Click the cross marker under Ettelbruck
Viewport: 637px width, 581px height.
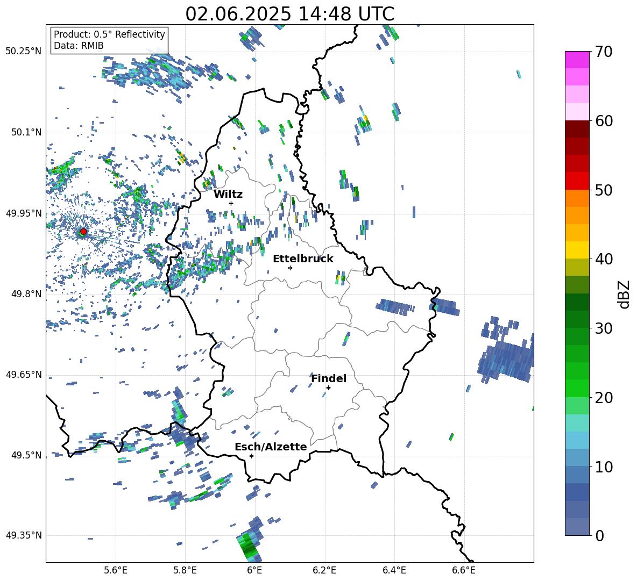[290, 268]
